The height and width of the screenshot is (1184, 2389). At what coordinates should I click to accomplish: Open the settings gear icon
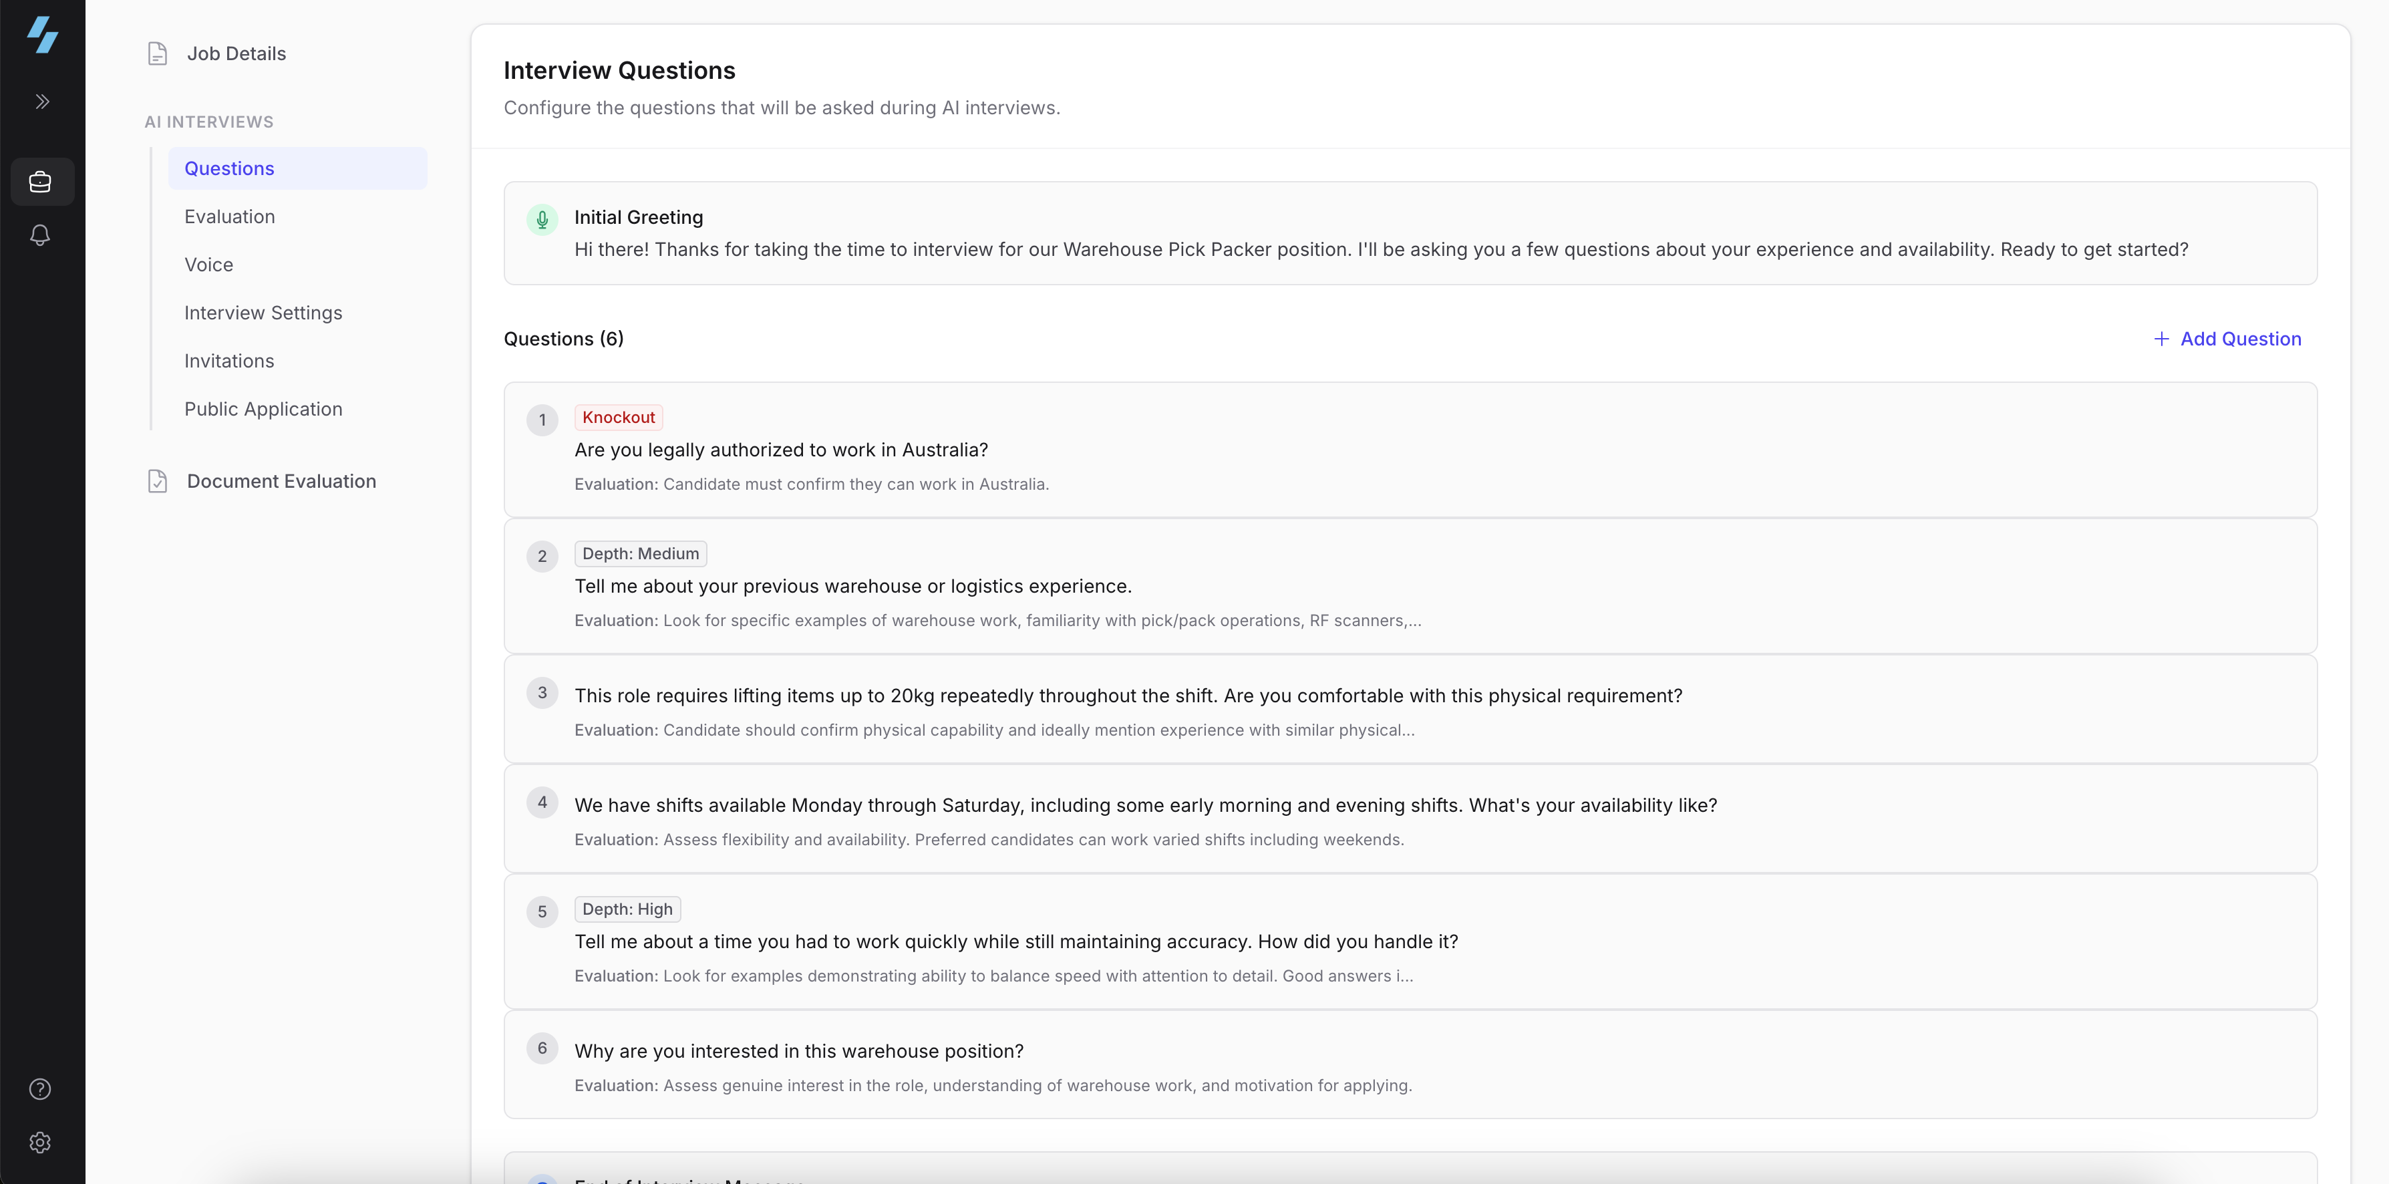[41, 1143]
